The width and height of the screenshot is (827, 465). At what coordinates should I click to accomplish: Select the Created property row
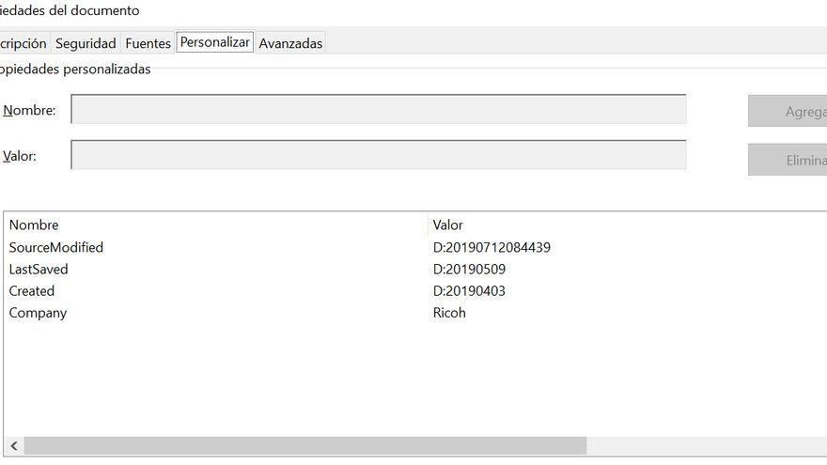click(x=415, y=290)
